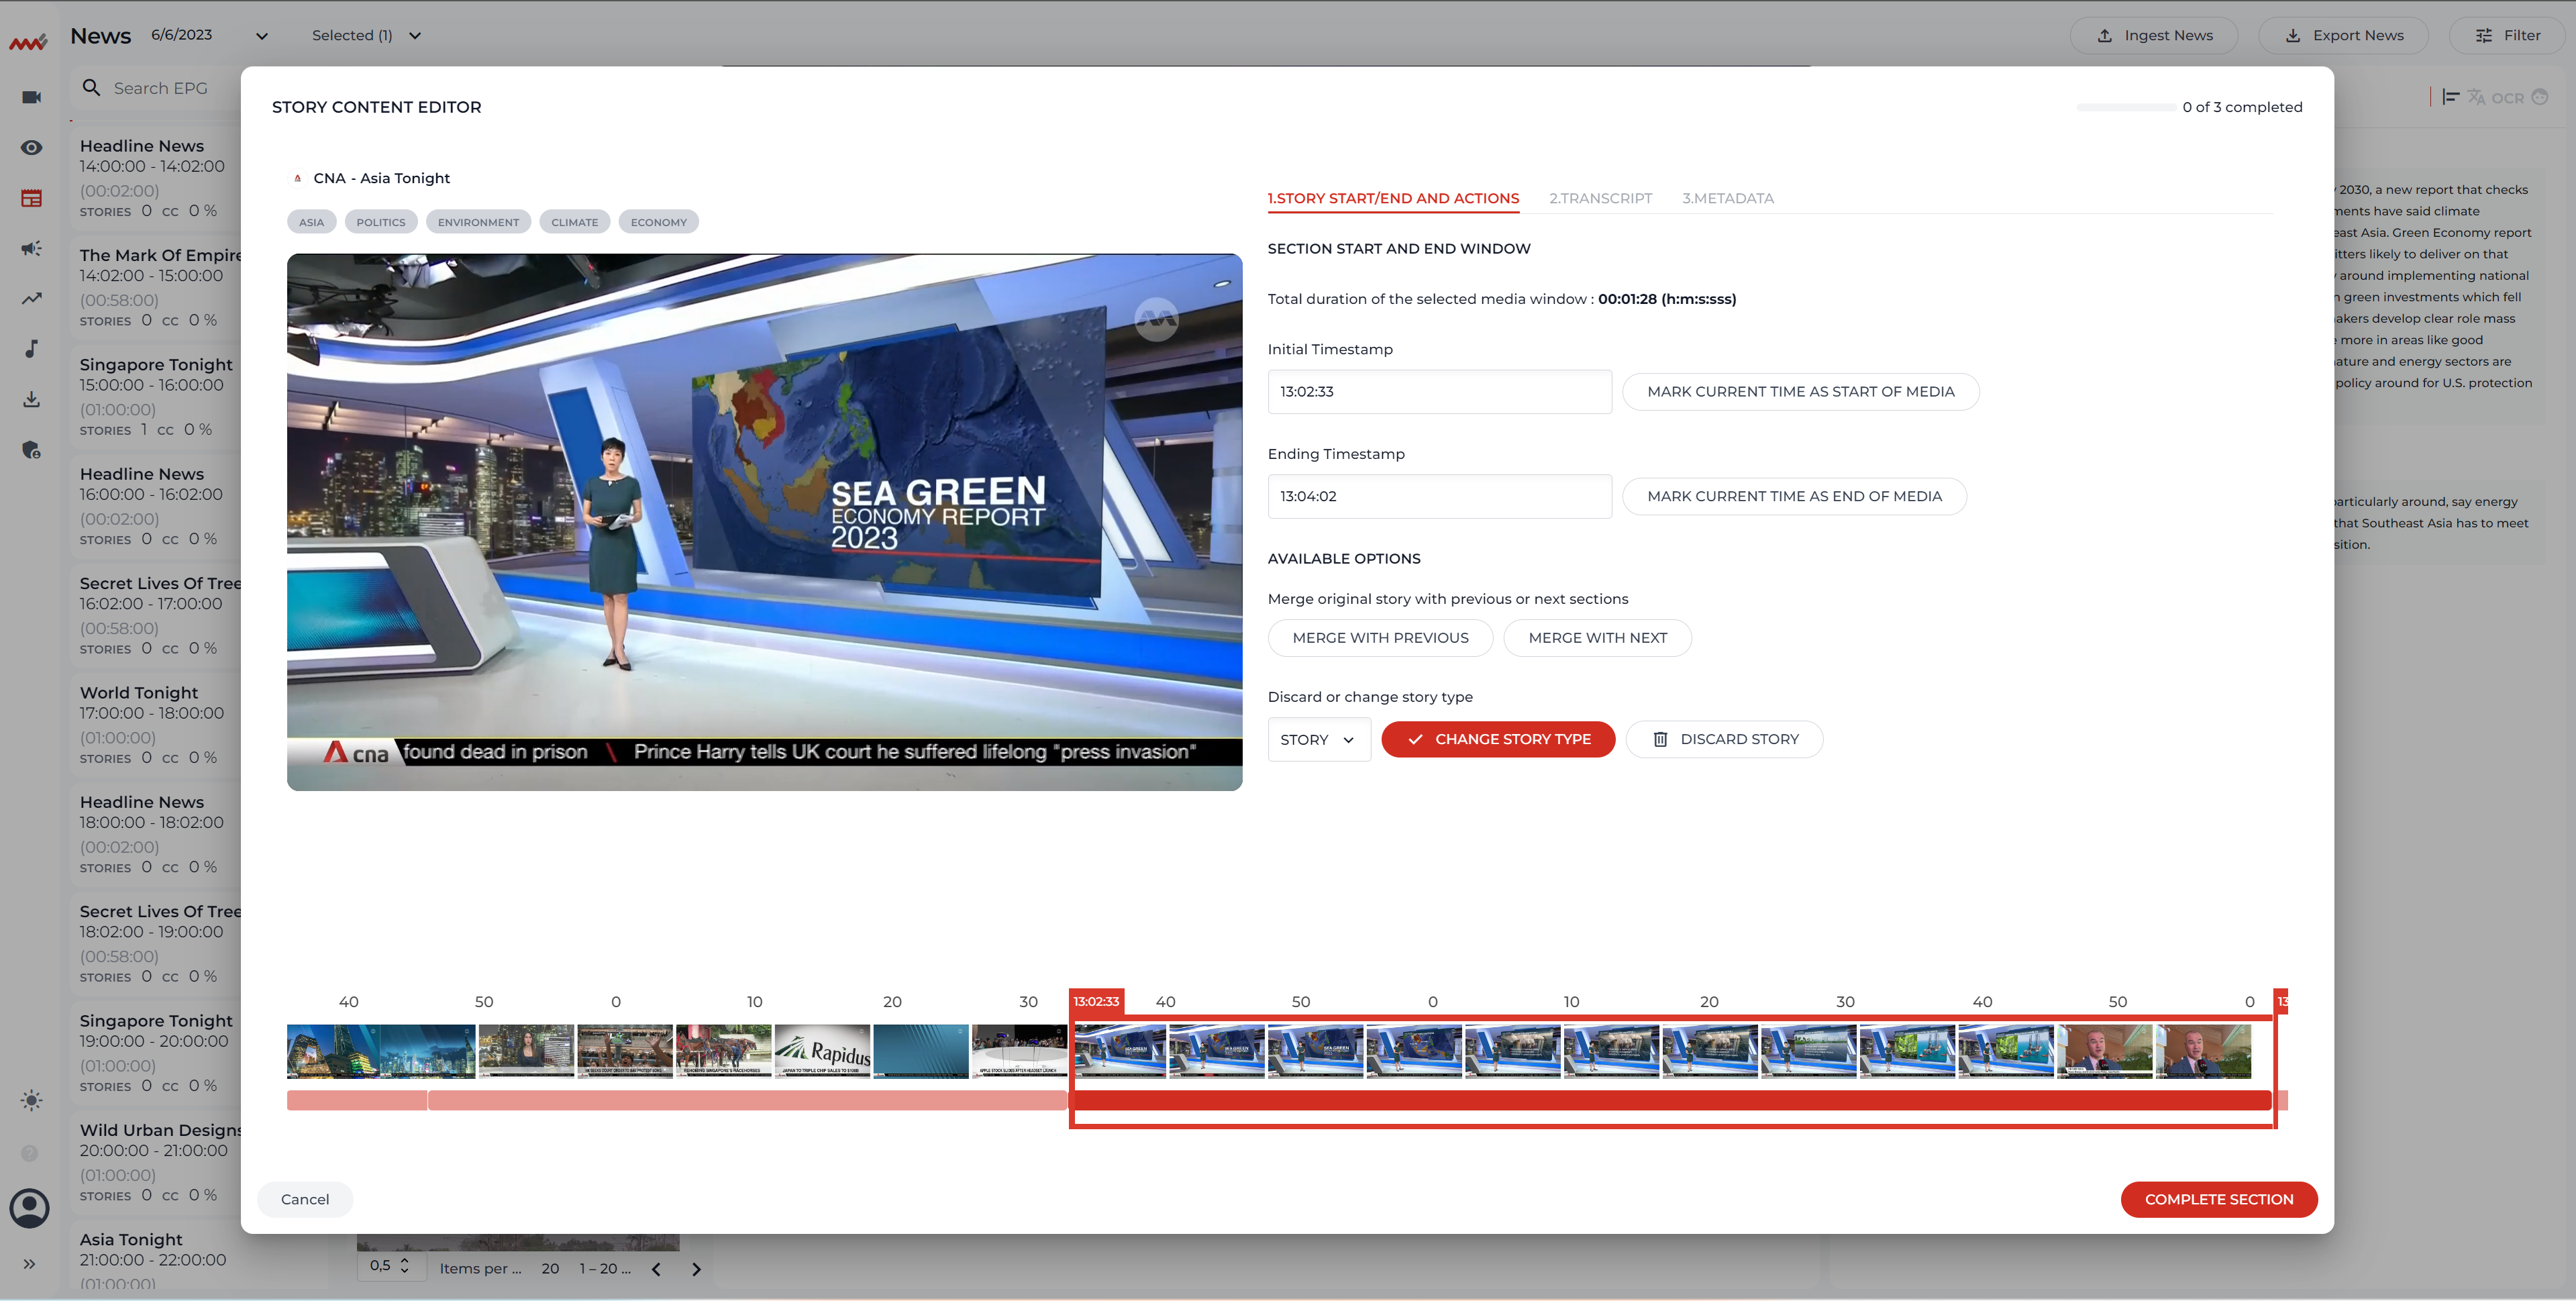Click the music note sidebar icon
2576x1301 pixels.
point(31,348)
